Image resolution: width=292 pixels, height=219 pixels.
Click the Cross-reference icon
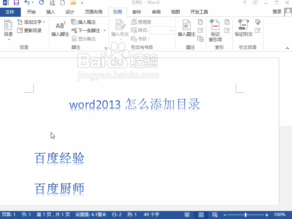click(200, 39)
